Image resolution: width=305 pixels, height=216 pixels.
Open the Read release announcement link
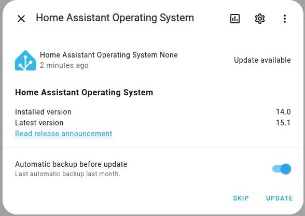click(64, 134)
